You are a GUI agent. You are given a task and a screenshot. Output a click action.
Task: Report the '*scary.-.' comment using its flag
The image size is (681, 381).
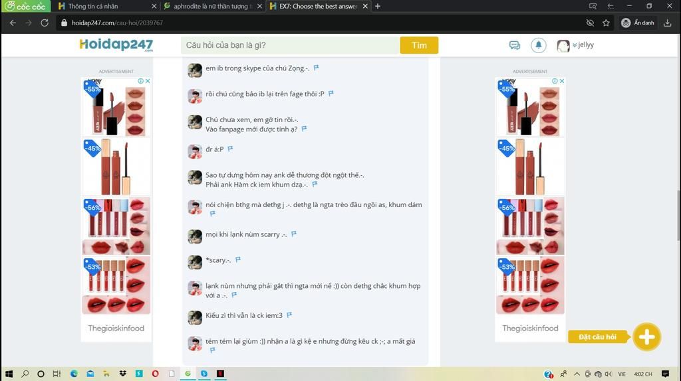pos(238,260)
